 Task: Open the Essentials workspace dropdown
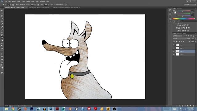[190, 5]
